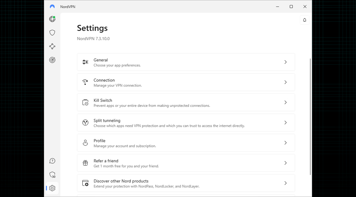This screenshot has width=356, height=197.
Task: Expand Connection settings chevron
Action: click(286, 82)
